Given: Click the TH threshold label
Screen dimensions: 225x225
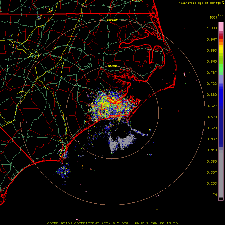Looking at the screenshot, I should tap(215, 195).
